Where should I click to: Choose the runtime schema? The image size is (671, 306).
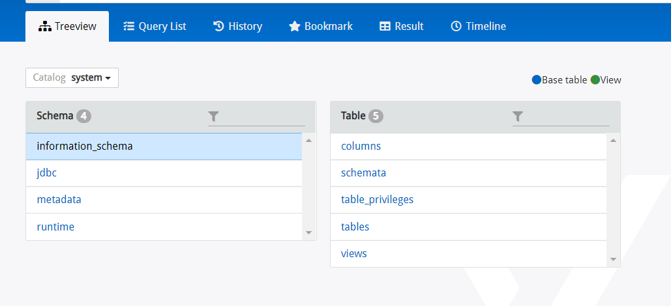(x=55, y=227)
